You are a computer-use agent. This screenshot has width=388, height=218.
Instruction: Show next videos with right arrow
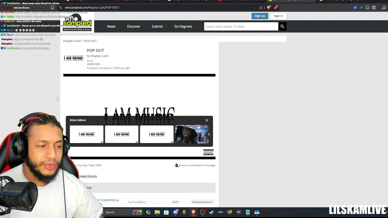[209, 134]
